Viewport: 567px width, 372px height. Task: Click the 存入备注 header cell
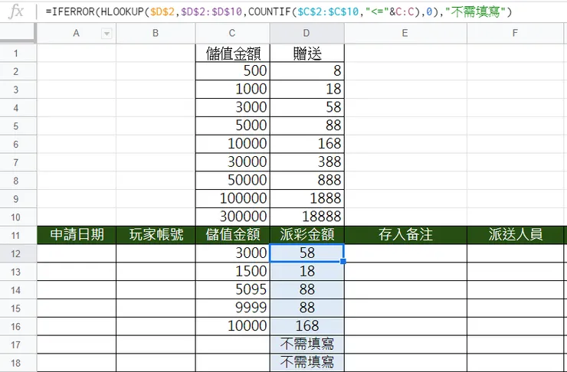pyautogui.click(x=405, y=235)
